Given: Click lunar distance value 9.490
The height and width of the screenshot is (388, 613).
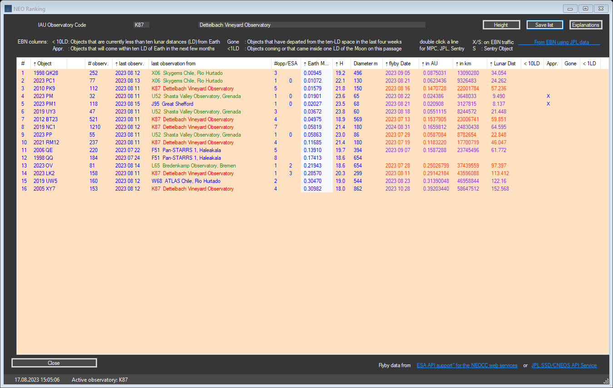Looking at the screenshot, I should pyautogui.click(x=499, y=96).
